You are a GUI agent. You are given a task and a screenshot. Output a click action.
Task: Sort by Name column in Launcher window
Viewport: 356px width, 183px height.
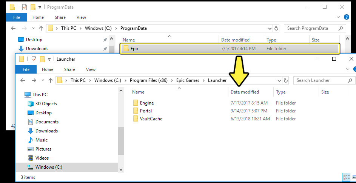pos(138,92)
